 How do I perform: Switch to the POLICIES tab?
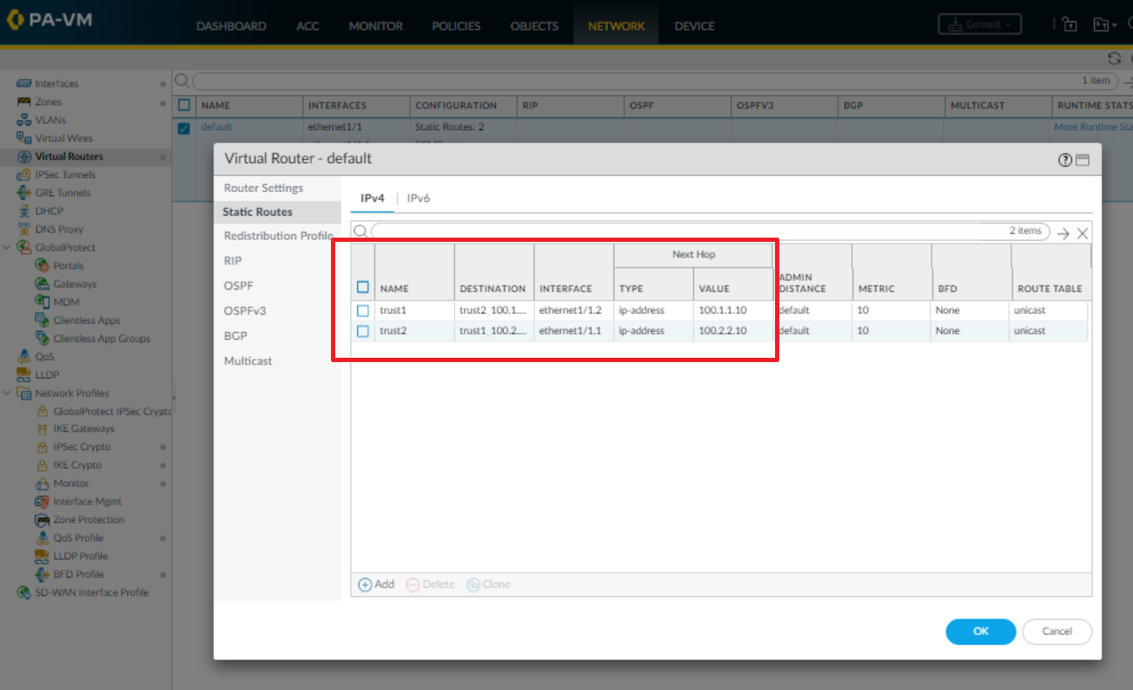tap(456, 26)
